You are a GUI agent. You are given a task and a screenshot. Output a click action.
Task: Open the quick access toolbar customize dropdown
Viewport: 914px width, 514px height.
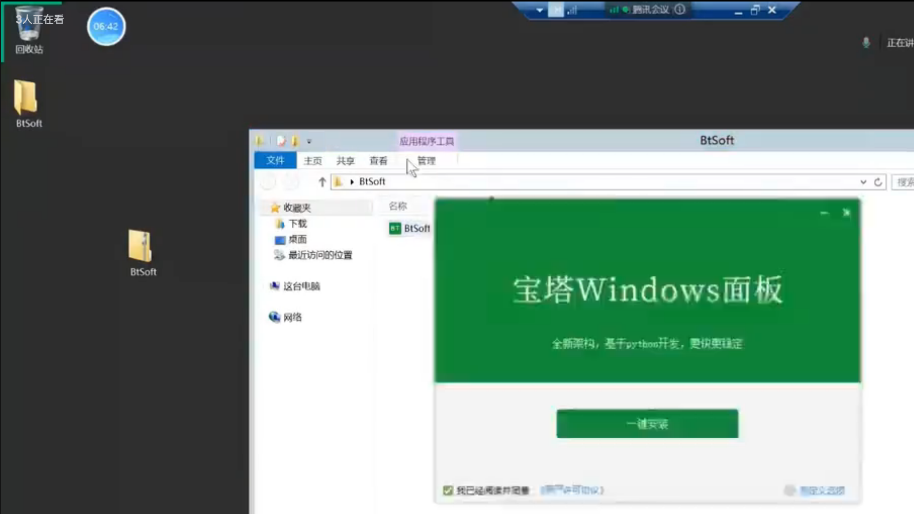click(309, 142)
